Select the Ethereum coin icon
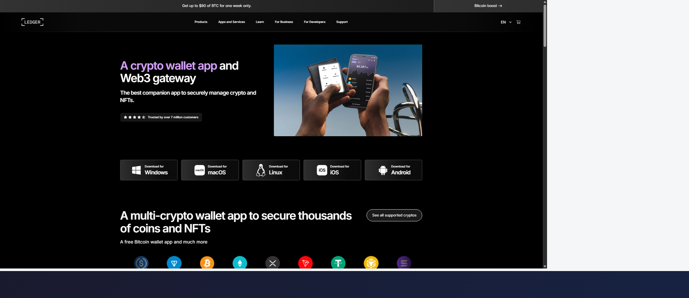689x298 pixels. pyautogui.click(x=240, y=263)
